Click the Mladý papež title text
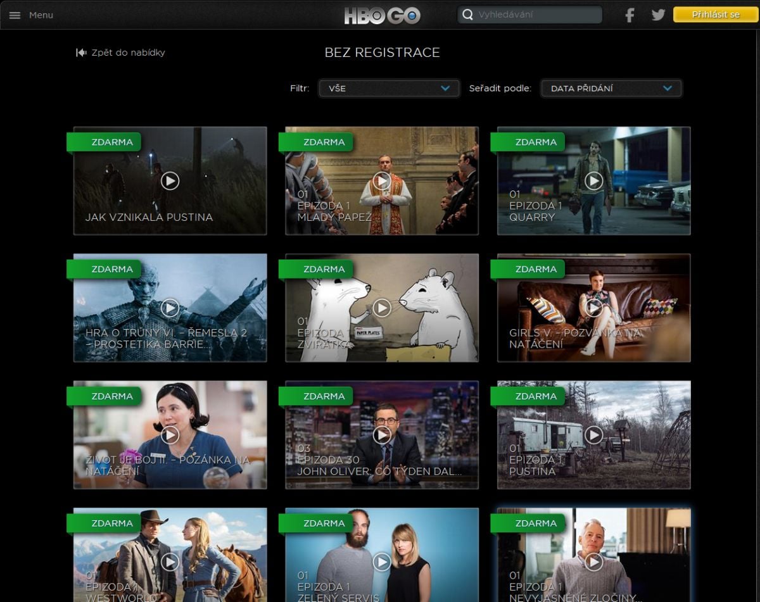 pyautogui.click(x=334, y=217)
